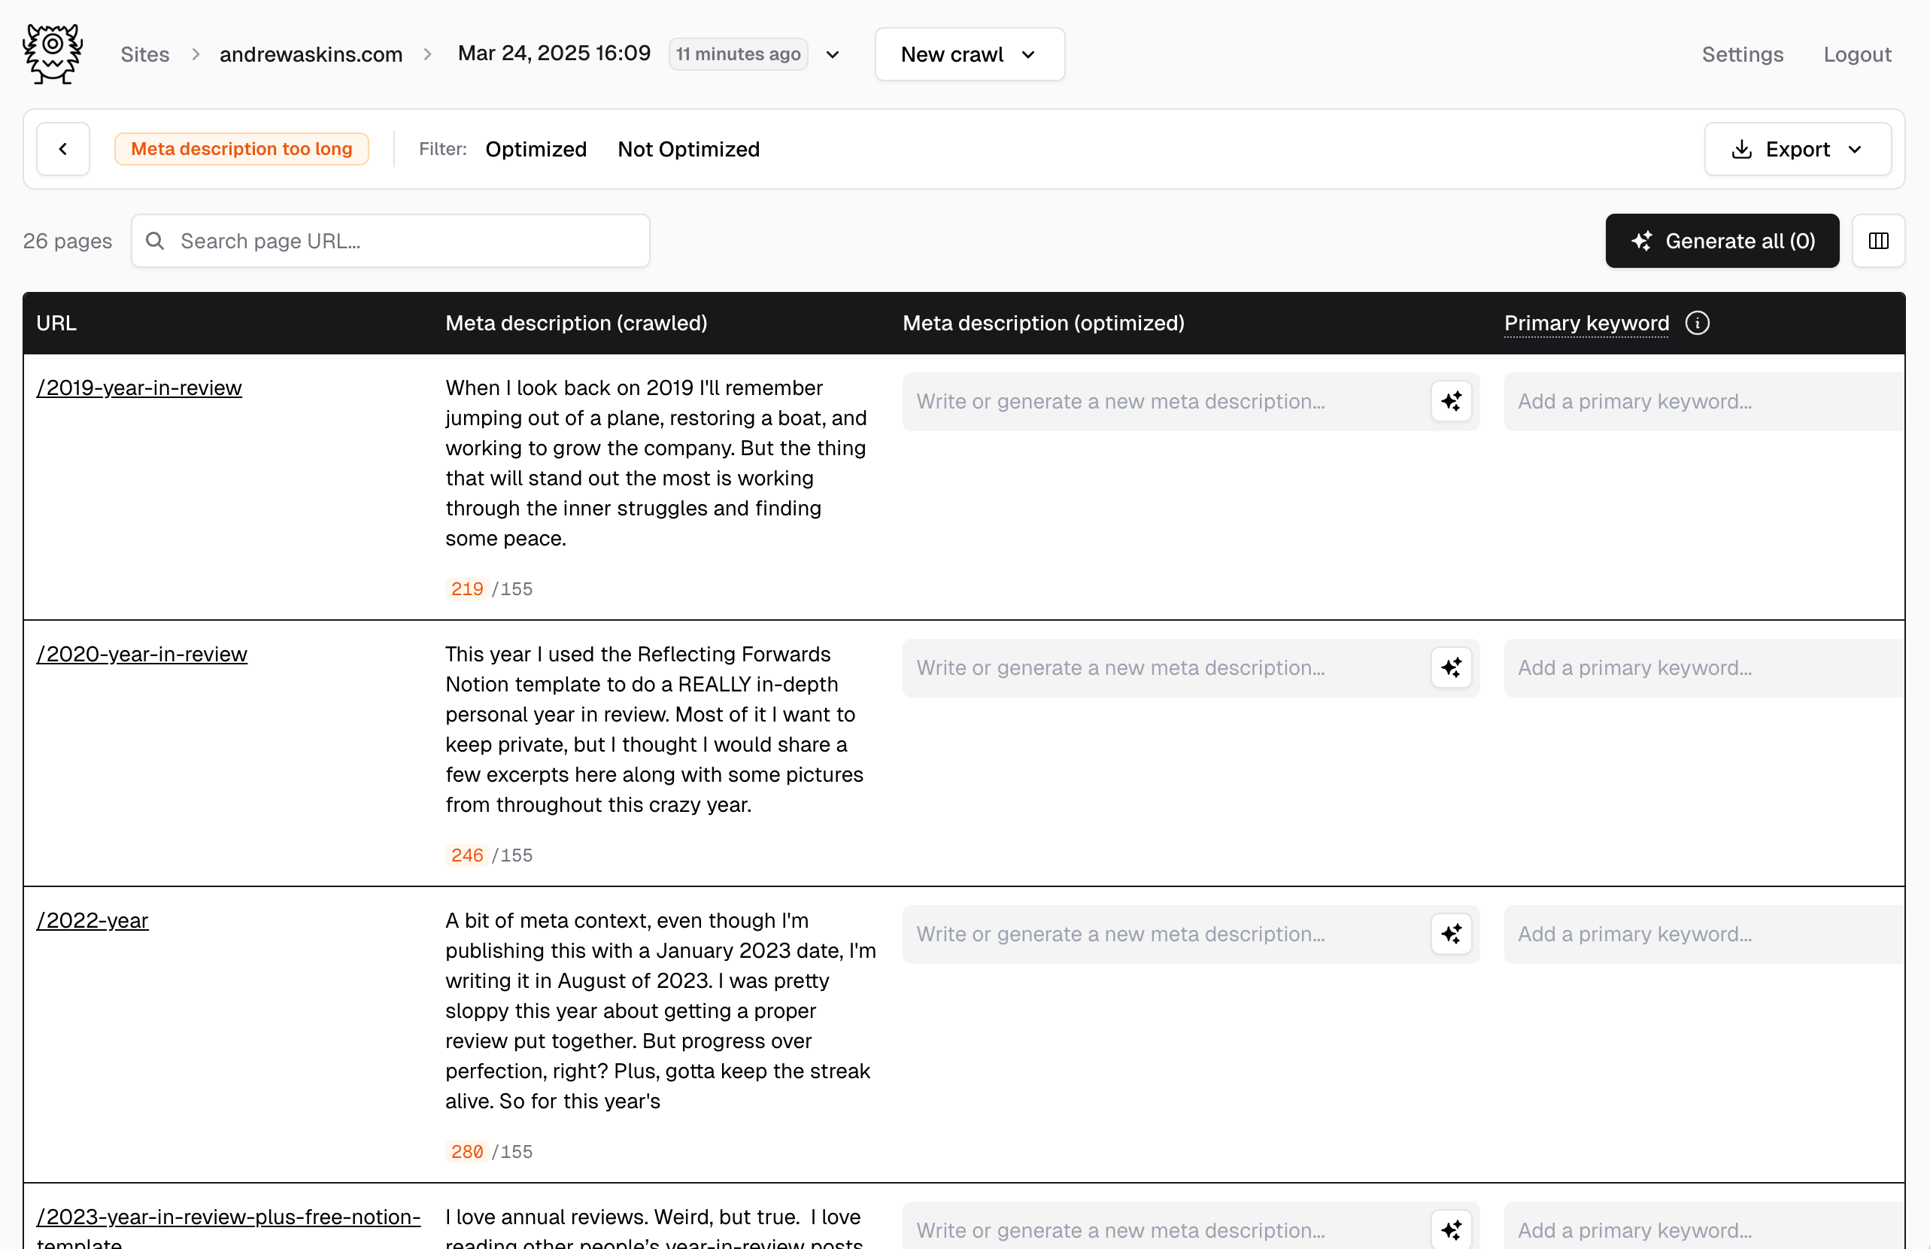Image resolution: width=1930 pixels, height=1249 pixels.
Task: Expand crawl date chevron next to 11 minutes ago
Action: 833,54
